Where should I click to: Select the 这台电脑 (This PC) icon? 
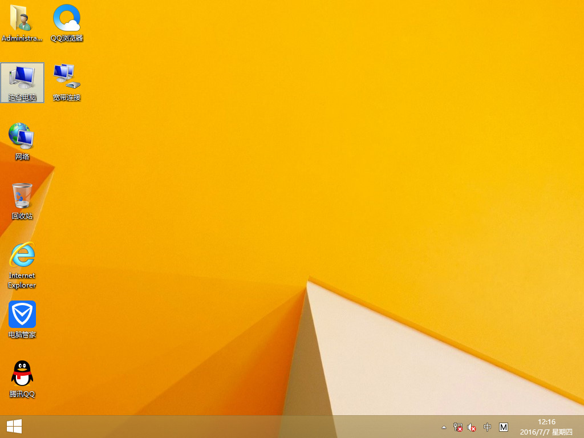tap(22, 80)
